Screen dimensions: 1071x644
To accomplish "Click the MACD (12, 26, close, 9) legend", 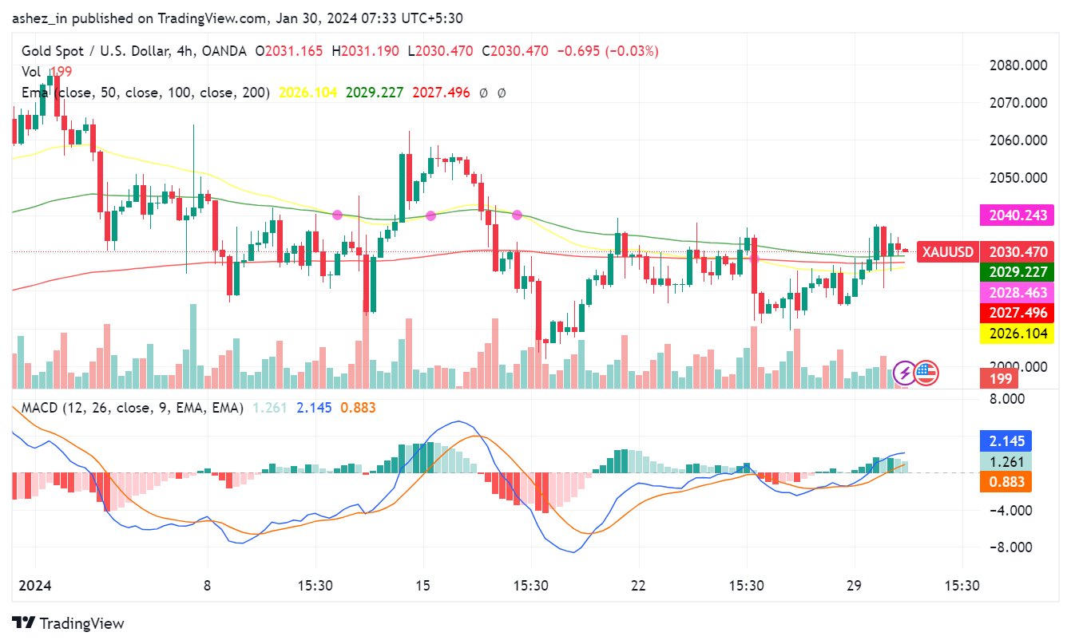I will click(x=132, y=408).
